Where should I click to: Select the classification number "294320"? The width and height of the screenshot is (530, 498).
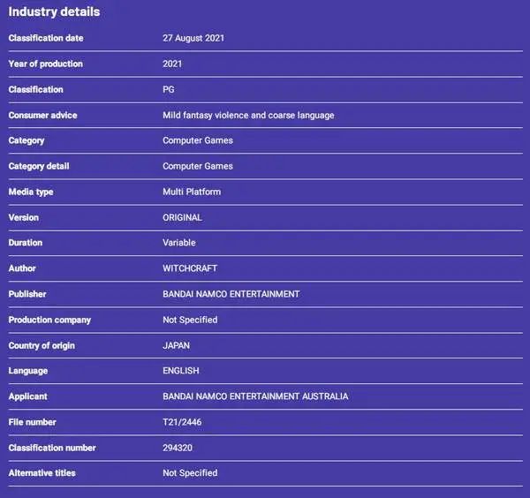(178, 448)
